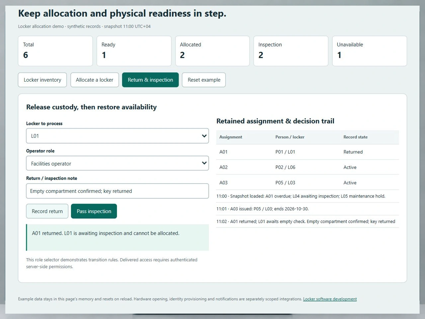The image size is (425, 319).
Task: Click the Inspection count card
Action: point(291,51)
